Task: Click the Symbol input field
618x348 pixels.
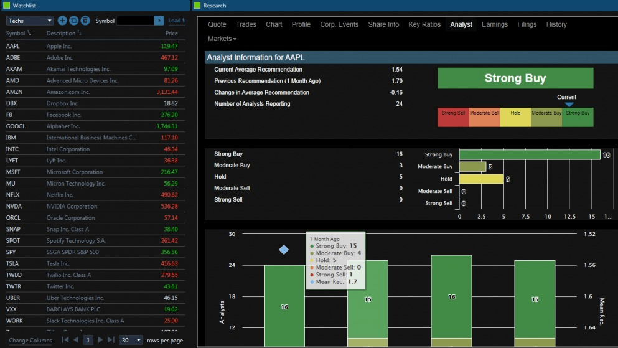Action: (x=135, y=21)
